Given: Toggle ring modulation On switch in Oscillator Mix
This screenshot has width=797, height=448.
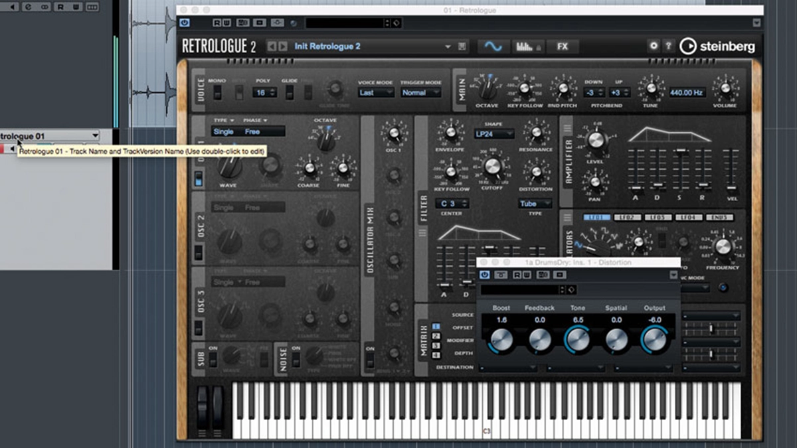Looking at the screenshot, I should [370, 359].
